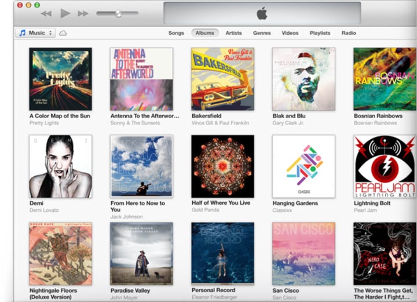Click the 'Sonny & The Sunsets' artist text
The image size is (417, 302).
[x=136, y=123]
